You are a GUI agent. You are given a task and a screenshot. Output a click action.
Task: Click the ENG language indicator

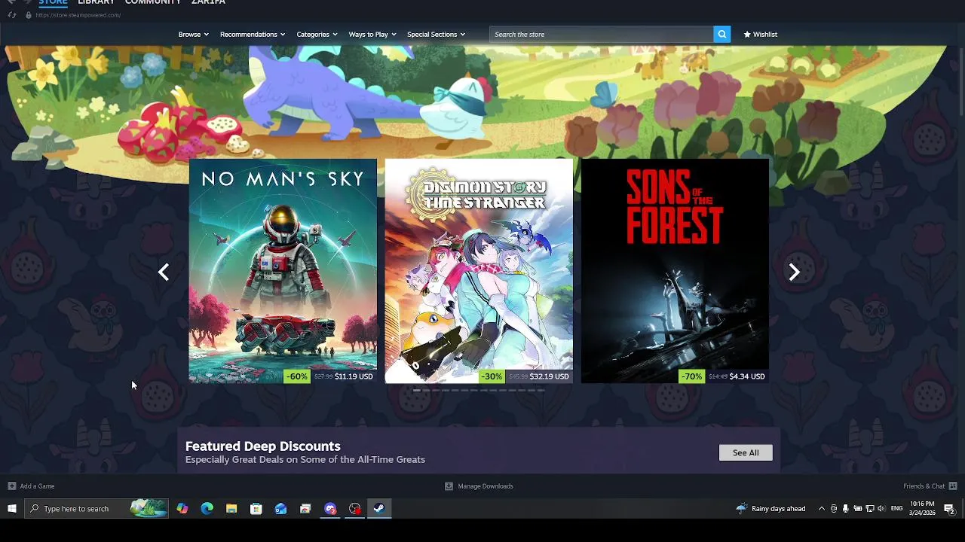tap(896, 509)
